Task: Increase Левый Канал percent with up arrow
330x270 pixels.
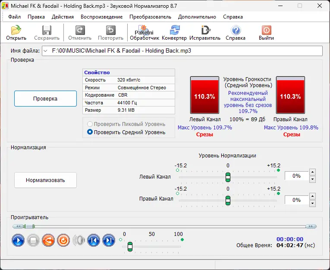Action: click(313, 172)
